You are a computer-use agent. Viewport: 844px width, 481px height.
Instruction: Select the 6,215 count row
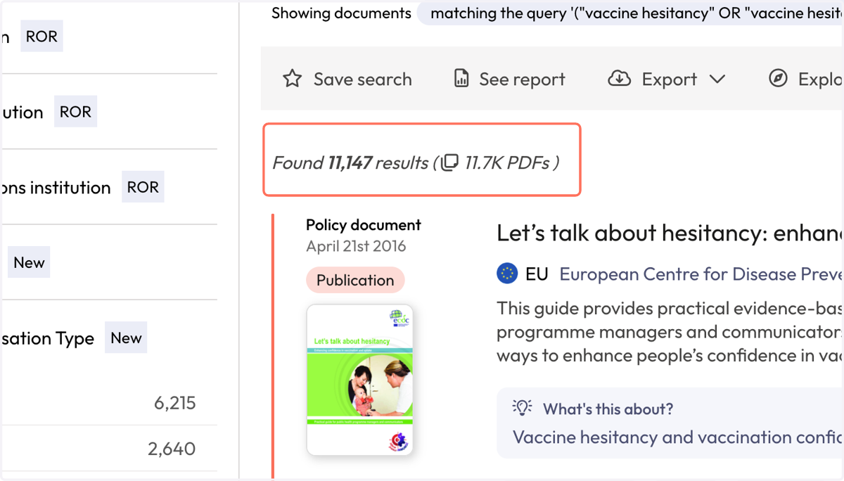click(110, 403)
